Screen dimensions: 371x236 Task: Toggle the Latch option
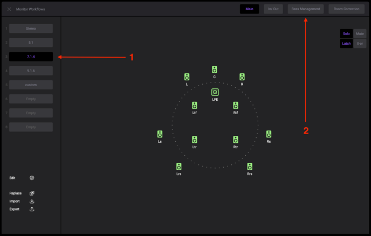tap(346, 44)
